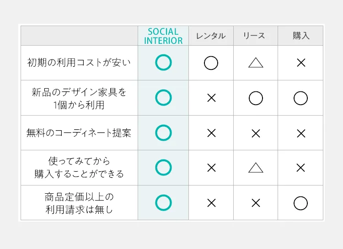Click the black circle under レンタル in first row
This screenshot has height=249, width=343.
coord(211,63)
